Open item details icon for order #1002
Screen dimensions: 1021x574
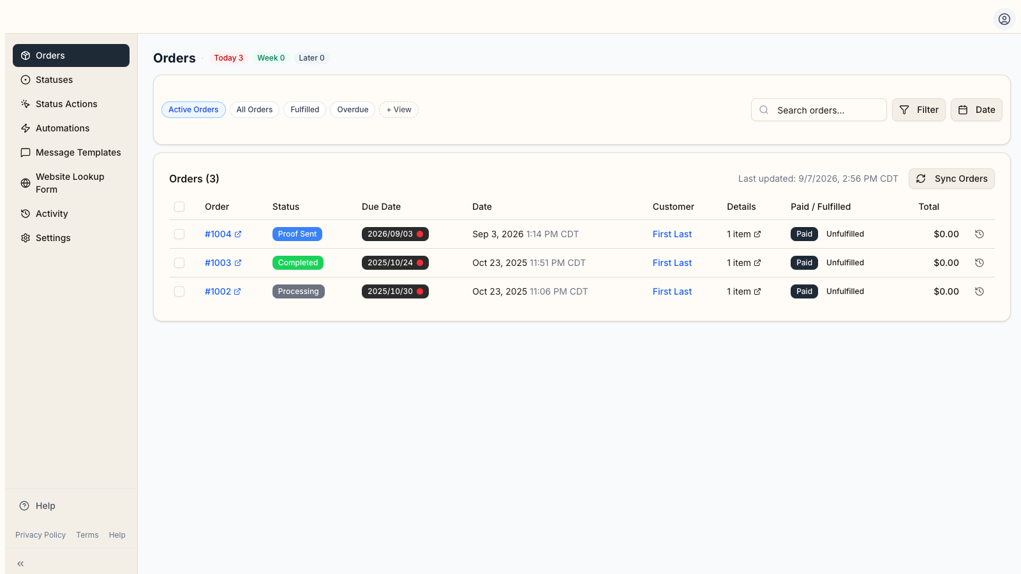point(757,291)
